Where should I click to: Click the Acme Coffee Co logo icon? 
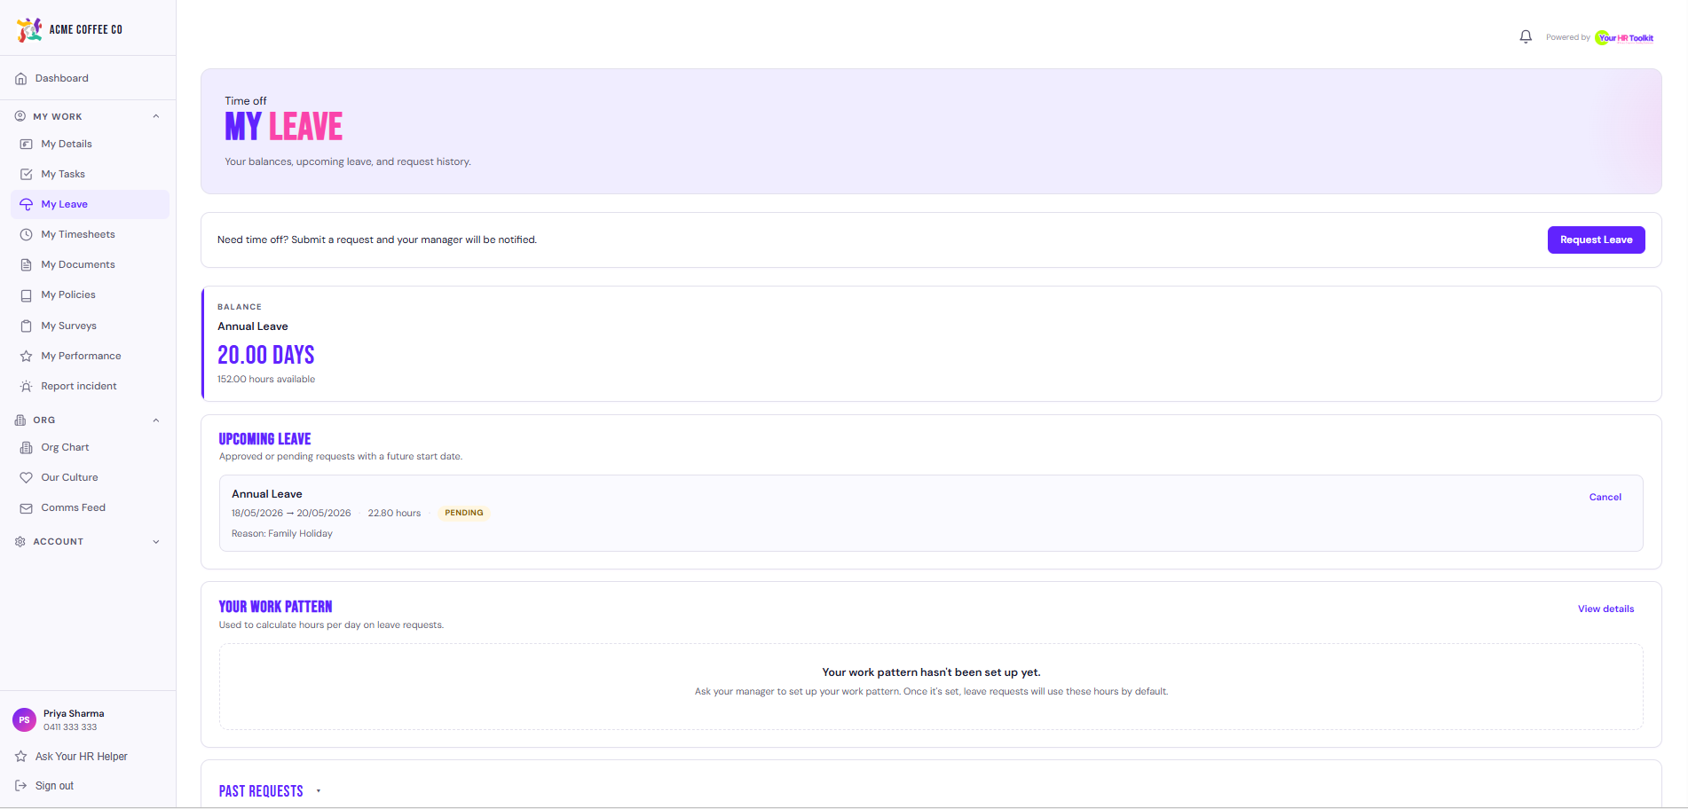29,29
